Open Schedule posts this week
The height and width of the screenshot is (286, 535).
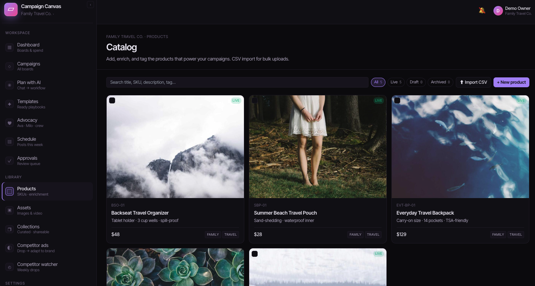48,142
